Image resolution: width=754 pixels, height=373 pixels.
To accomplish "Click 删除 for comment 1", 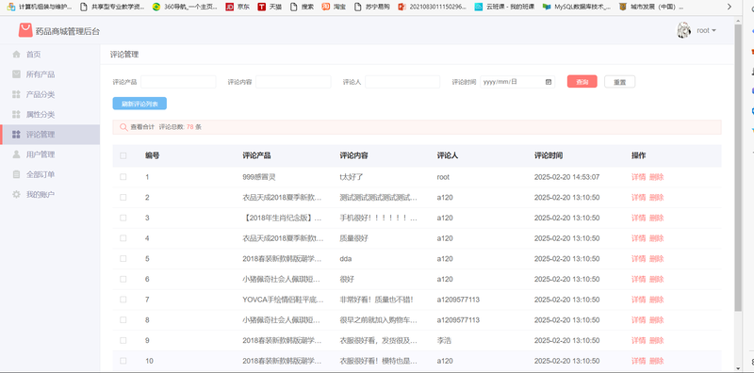I will pyautogui.click(x=656, y=177).
